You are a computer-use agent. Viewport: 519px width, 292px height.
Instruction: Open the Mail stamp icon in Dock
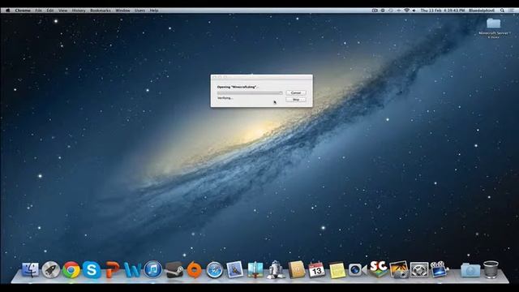[x=235, y=270]
